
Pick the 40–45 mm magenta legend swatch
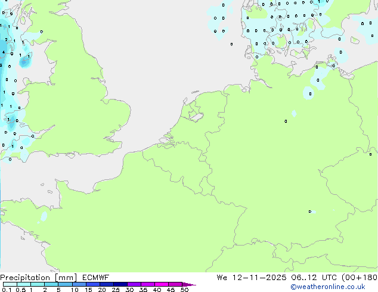(x=162, y=284)
